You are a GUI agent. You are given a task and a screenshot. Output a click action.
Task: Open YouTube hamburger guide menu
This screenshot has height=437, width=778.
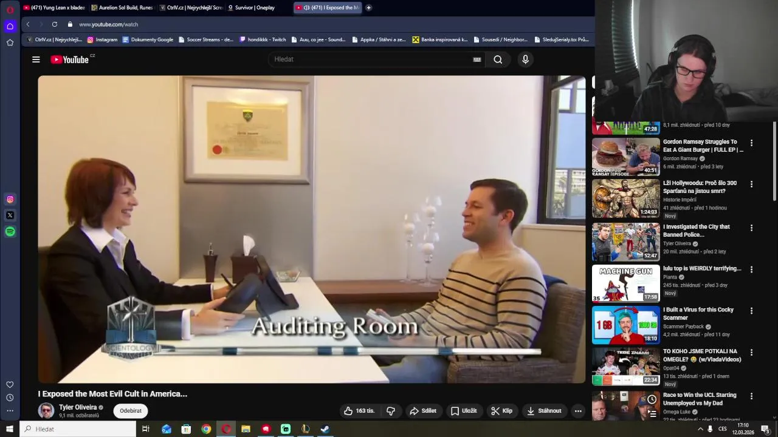[x=36, y=59]
